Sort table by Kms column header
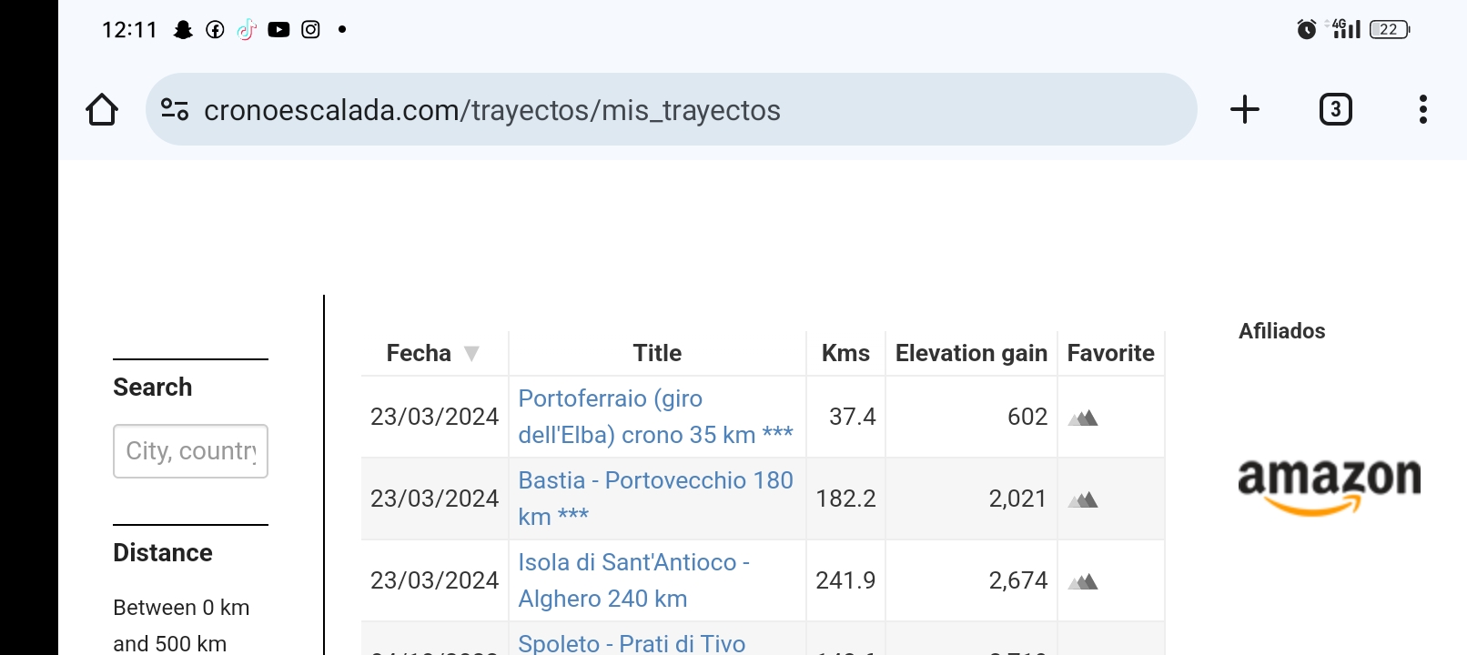This screenshot has height=655, width=1467. pyautogui.click(x=845, y=353)
